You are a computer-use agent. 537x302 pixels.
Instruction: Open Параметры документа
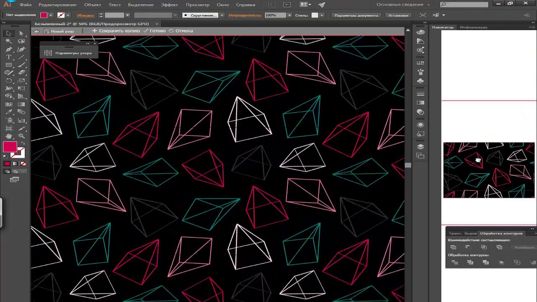(x=356, y=15)
